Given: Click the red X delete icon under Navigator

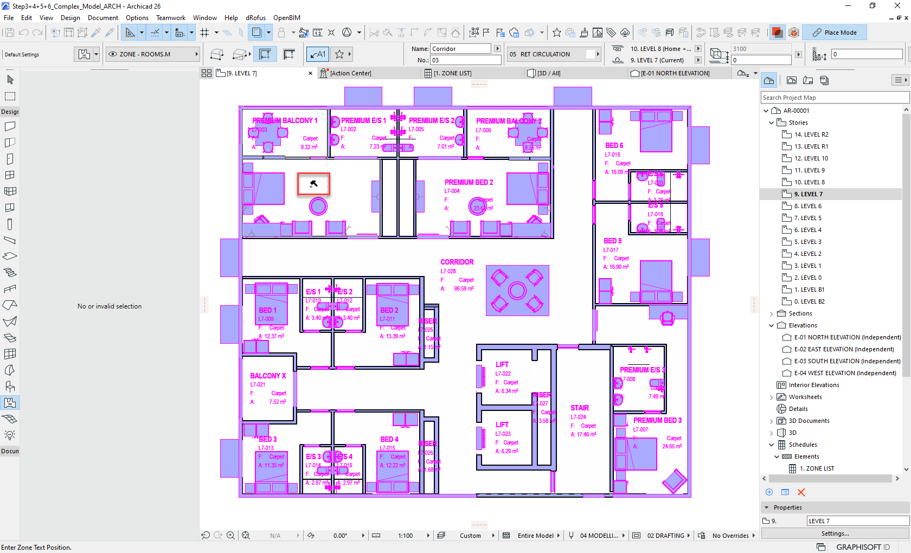Looking at the screenshot, I should click(x=801, y=492).
